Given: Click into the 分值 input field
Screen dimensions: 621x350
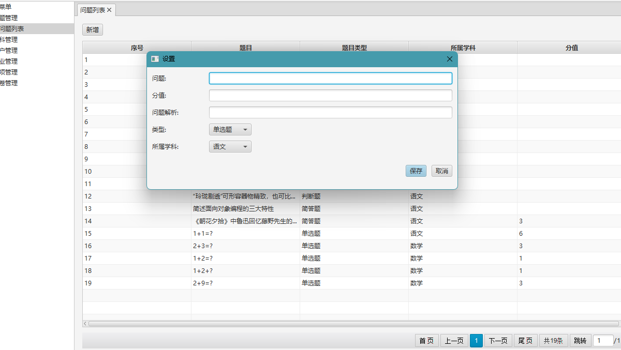Looking at the screenshot, I should pos(330,96).
